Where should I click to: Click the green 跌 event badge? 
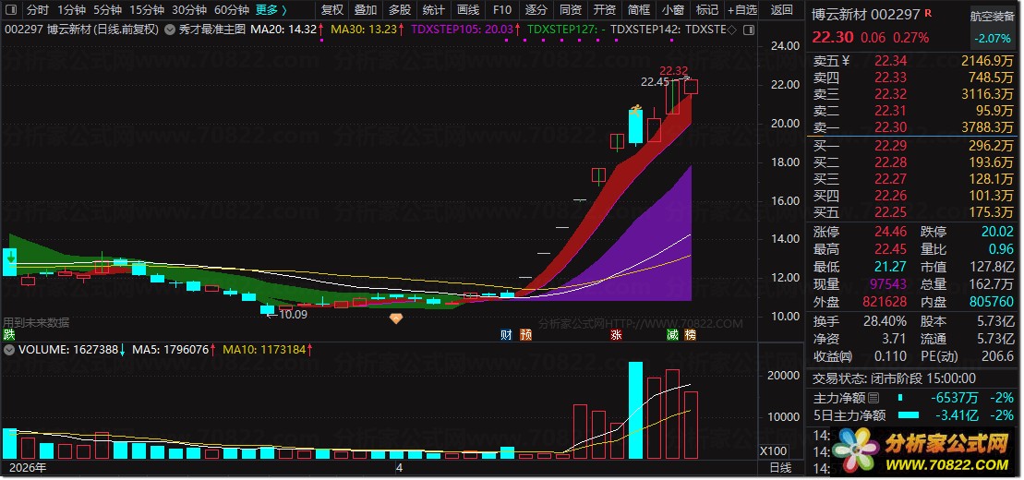[x=9, y=335]
